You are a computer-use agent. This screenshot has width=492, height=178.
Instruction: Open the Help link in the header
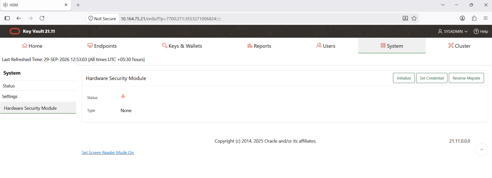[481, 31]
